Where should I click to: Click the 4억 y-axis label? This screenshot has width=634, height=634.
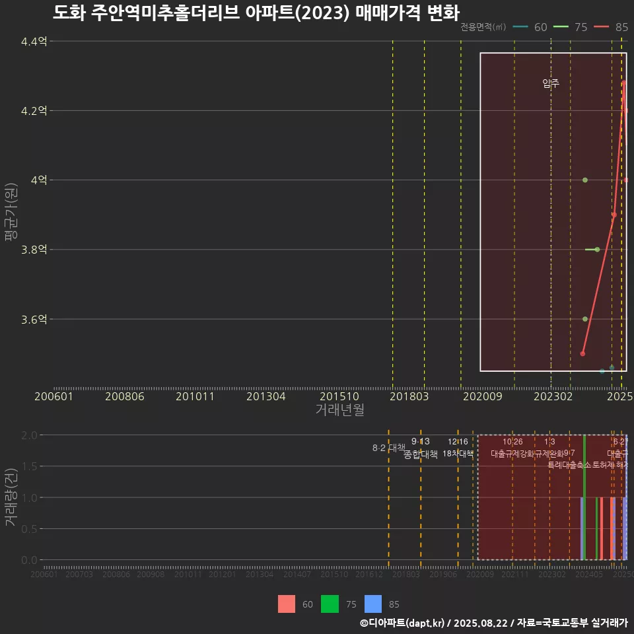tap(39, 180)
